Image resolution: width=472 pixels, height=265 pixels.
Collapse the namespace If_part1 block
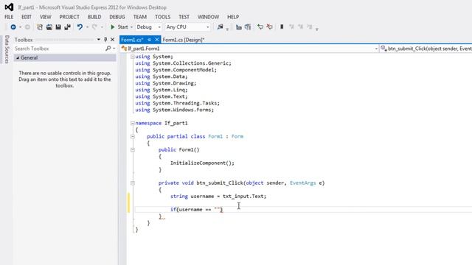tap(133, 123)
